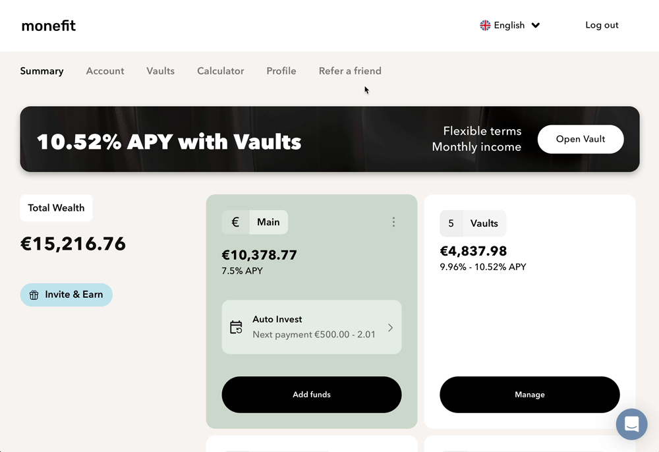
Task: Open the Vaults tab
Action: (x=160, y=71)
